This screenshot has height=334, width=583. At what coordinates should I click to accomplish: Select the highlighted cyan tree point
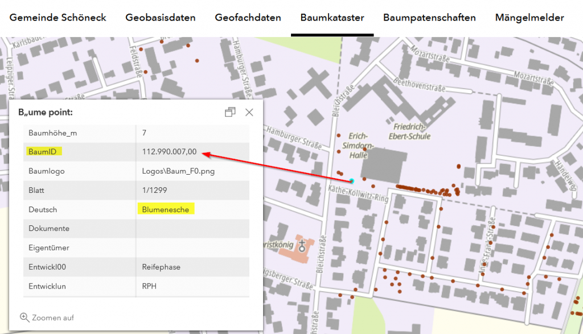352,181
